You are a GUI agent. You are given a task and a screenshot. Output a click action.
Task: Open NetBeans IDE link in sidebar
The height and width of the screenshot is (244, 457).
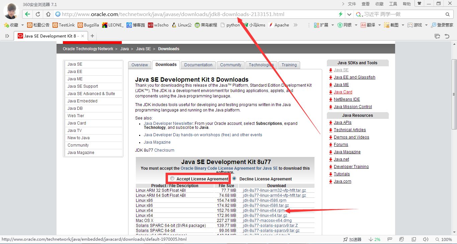(x=347, y=99)
